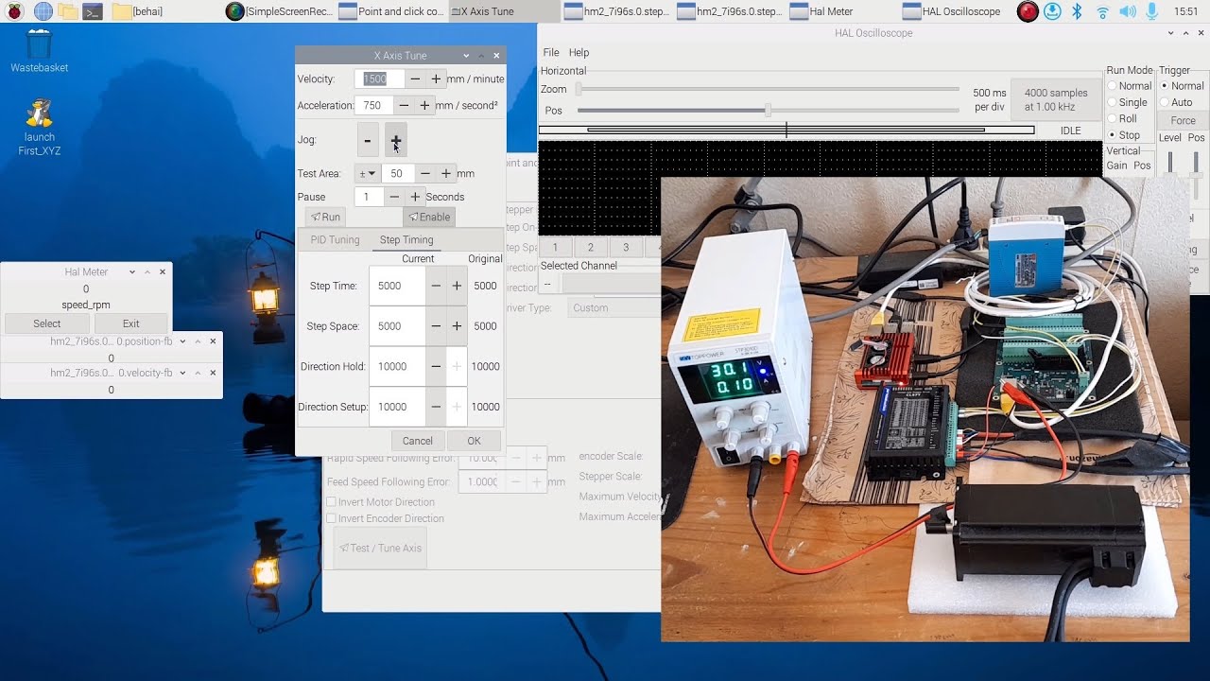Select Normal under Trigger
This screenshot has width=1210, height=681.
point(1183,86)
